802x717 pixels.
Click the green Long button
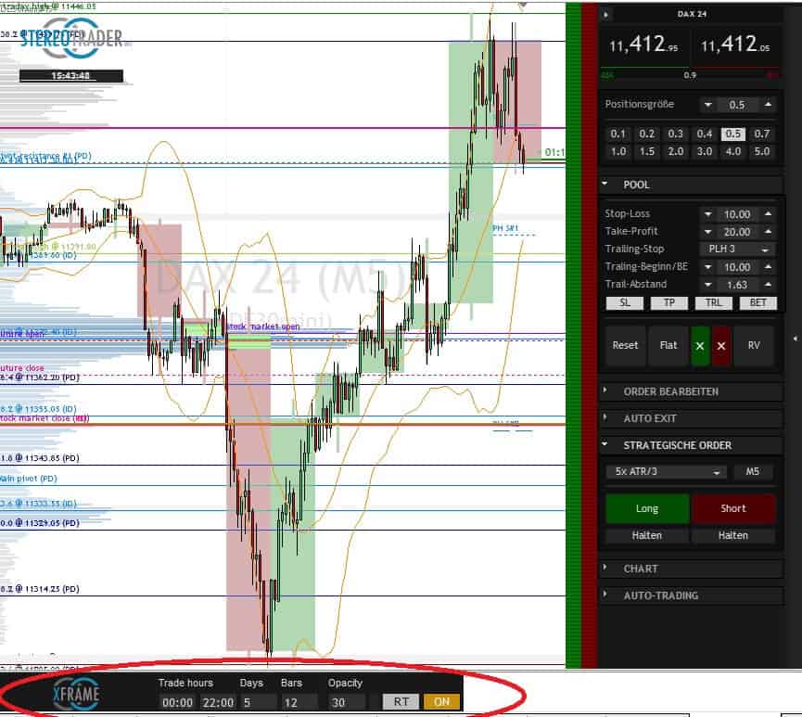[x=646, y=508]
